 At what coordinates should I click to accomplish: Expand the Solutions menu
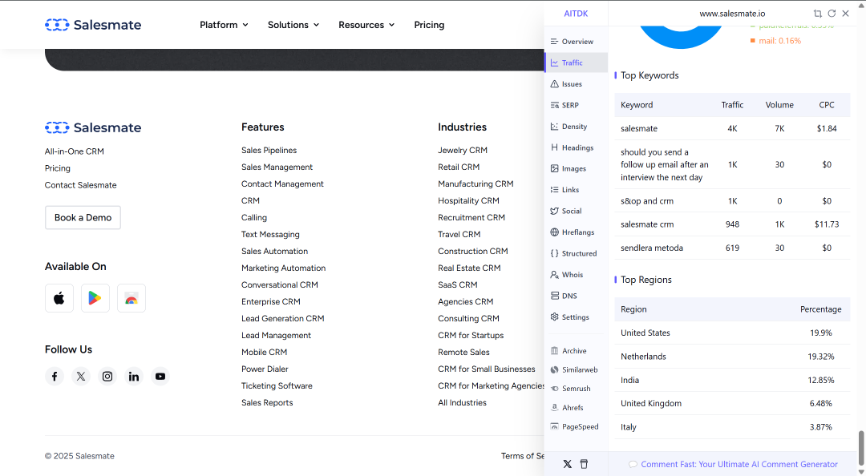293,25
